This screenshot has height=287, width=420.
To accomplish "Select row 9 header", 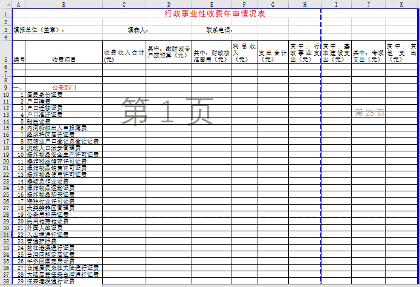I will [x=5, y=88].
